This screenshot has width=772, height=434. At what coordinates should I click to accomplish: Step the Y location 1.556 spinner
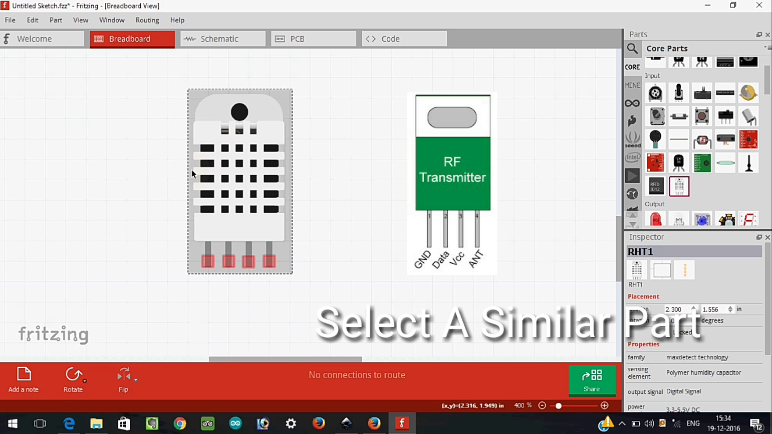(730, 309)
